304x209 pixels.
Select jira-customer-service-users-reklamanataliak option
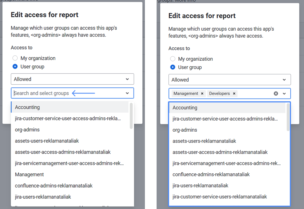pos(220,196)
